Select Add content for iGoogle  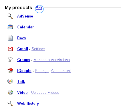(61, 71)
